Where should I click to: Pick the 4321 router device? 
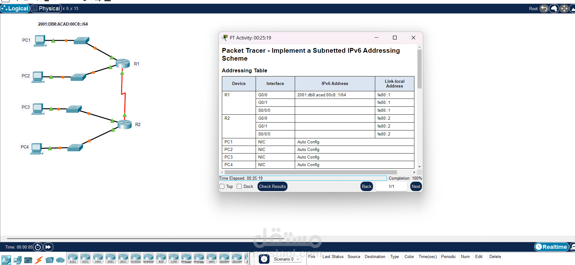point(86,258)
